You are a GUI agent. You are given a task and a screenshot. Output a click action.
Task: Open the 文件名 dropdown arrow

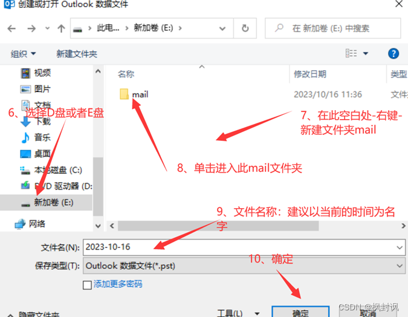[400, 247]
